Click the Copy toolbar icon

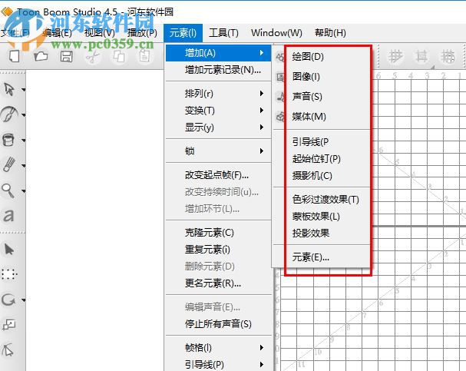pyautogui.click(x=119, y=56)
